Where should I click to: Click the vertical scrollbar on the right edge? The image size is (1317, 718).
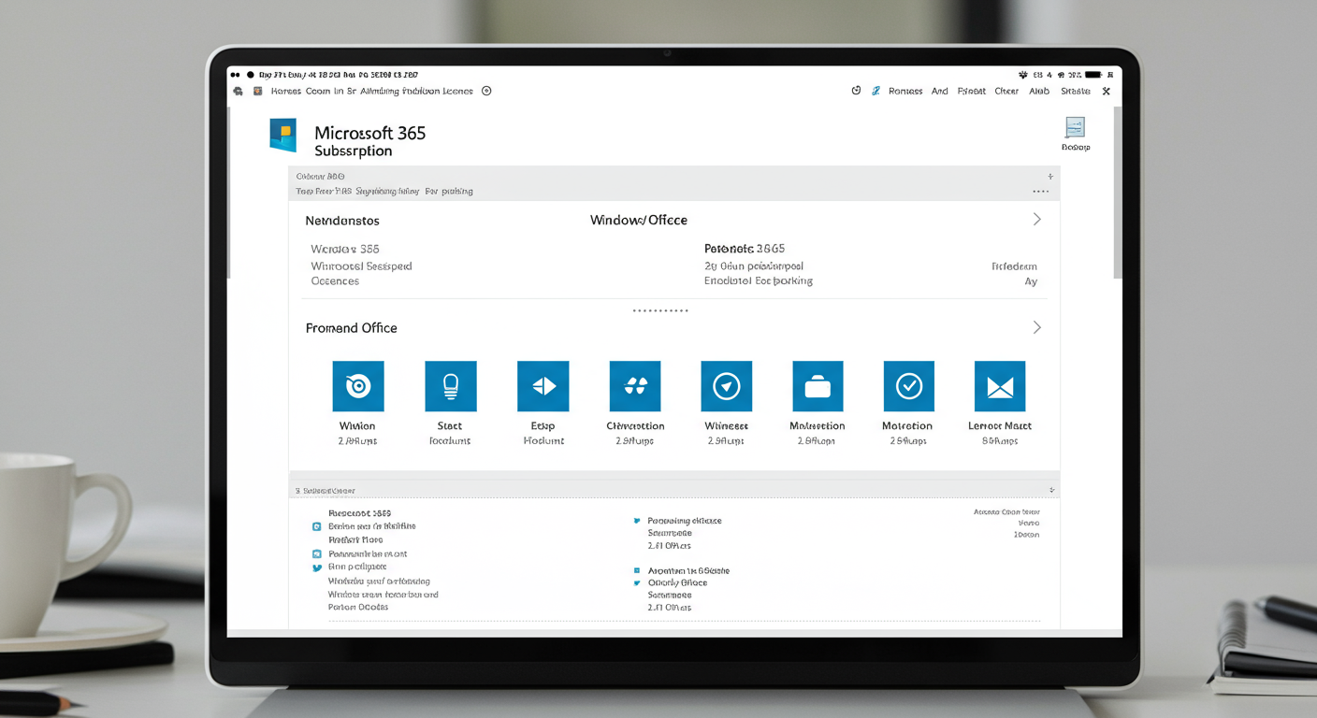pos(1117,192)
